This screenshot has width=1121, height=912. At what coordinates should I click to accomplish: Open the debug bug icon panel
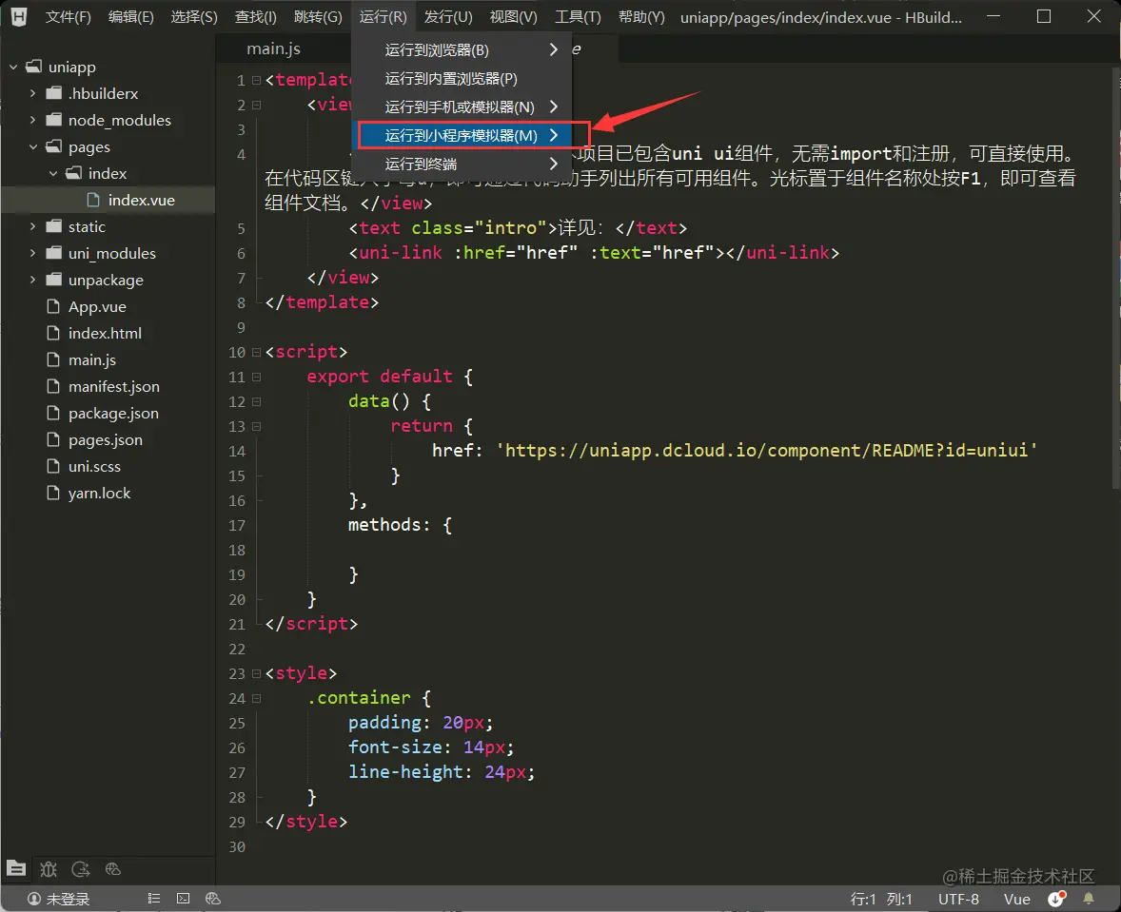coord(48,868)
